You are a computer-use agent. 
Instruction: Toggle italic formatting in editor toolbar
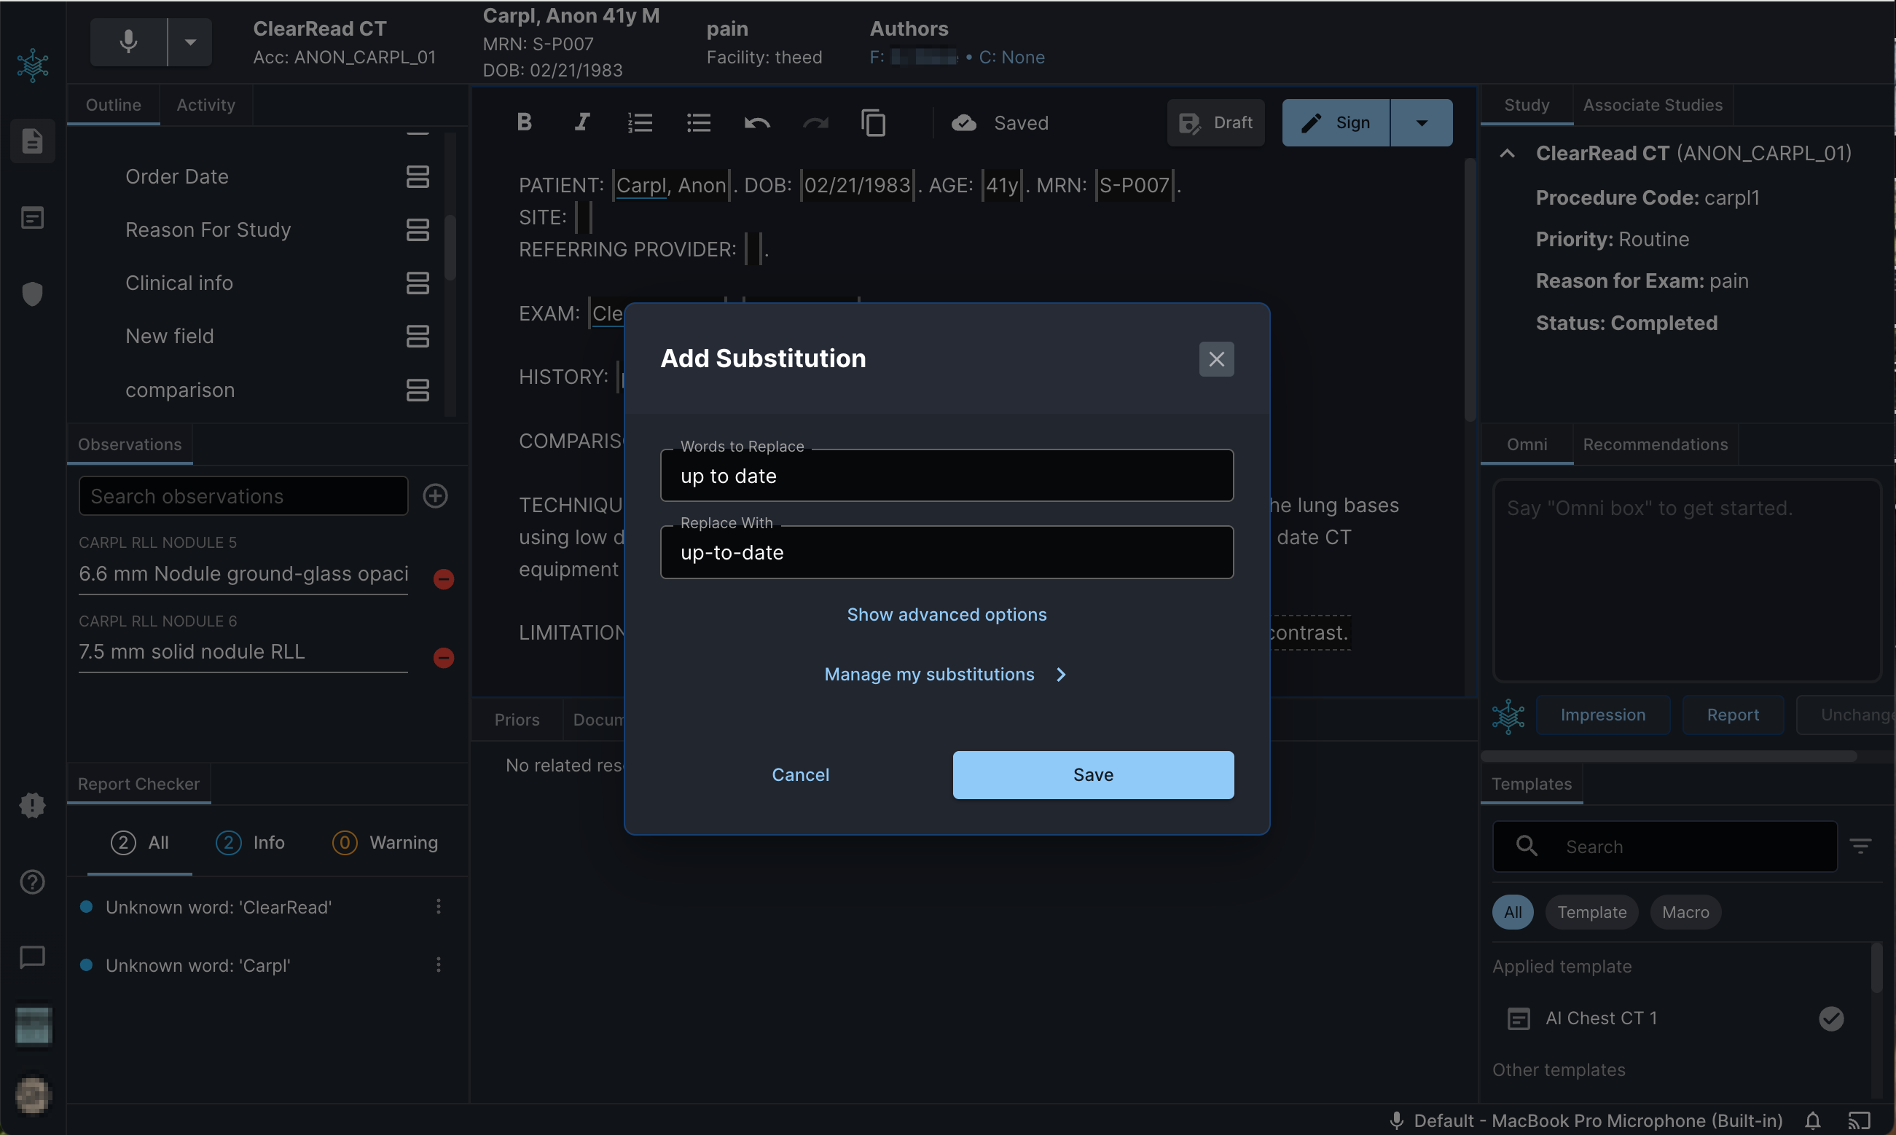pos(582,122)
